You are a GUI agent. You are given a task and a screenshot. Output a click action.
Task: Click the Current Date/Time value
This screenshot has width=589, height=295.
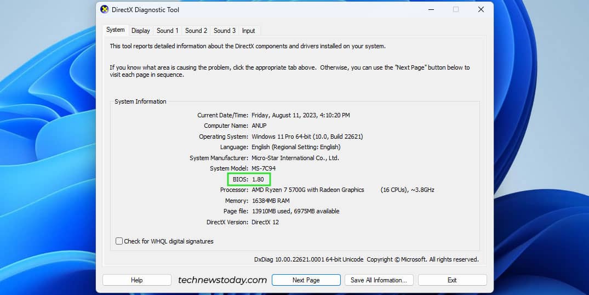(300, 115)
